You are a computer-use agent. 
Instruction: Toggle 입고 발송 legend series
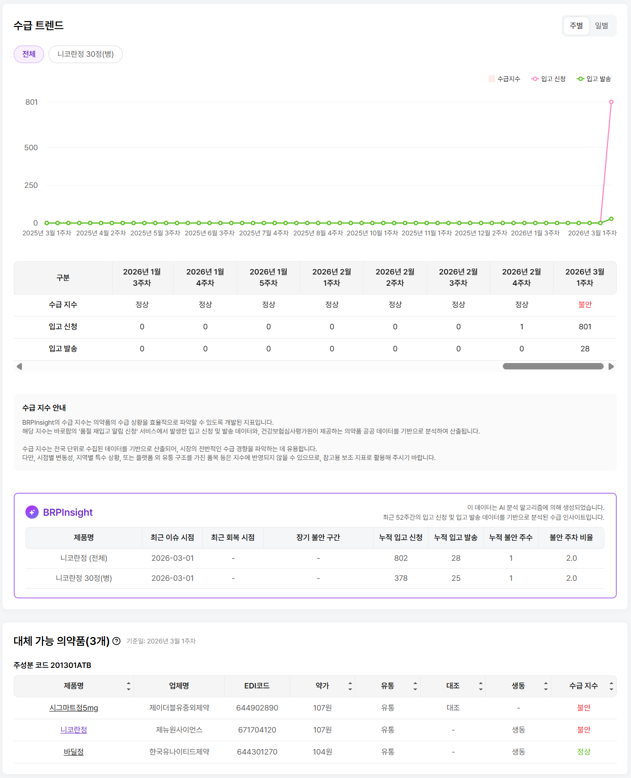point(594,79)
